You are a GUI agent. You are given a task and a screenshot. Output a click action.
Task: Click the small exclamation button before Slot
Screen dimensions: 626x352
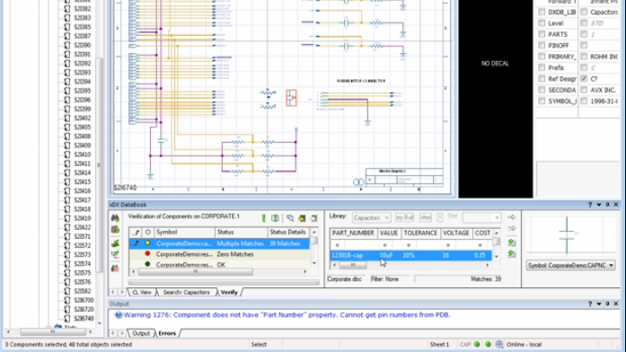tap(439, 217)
